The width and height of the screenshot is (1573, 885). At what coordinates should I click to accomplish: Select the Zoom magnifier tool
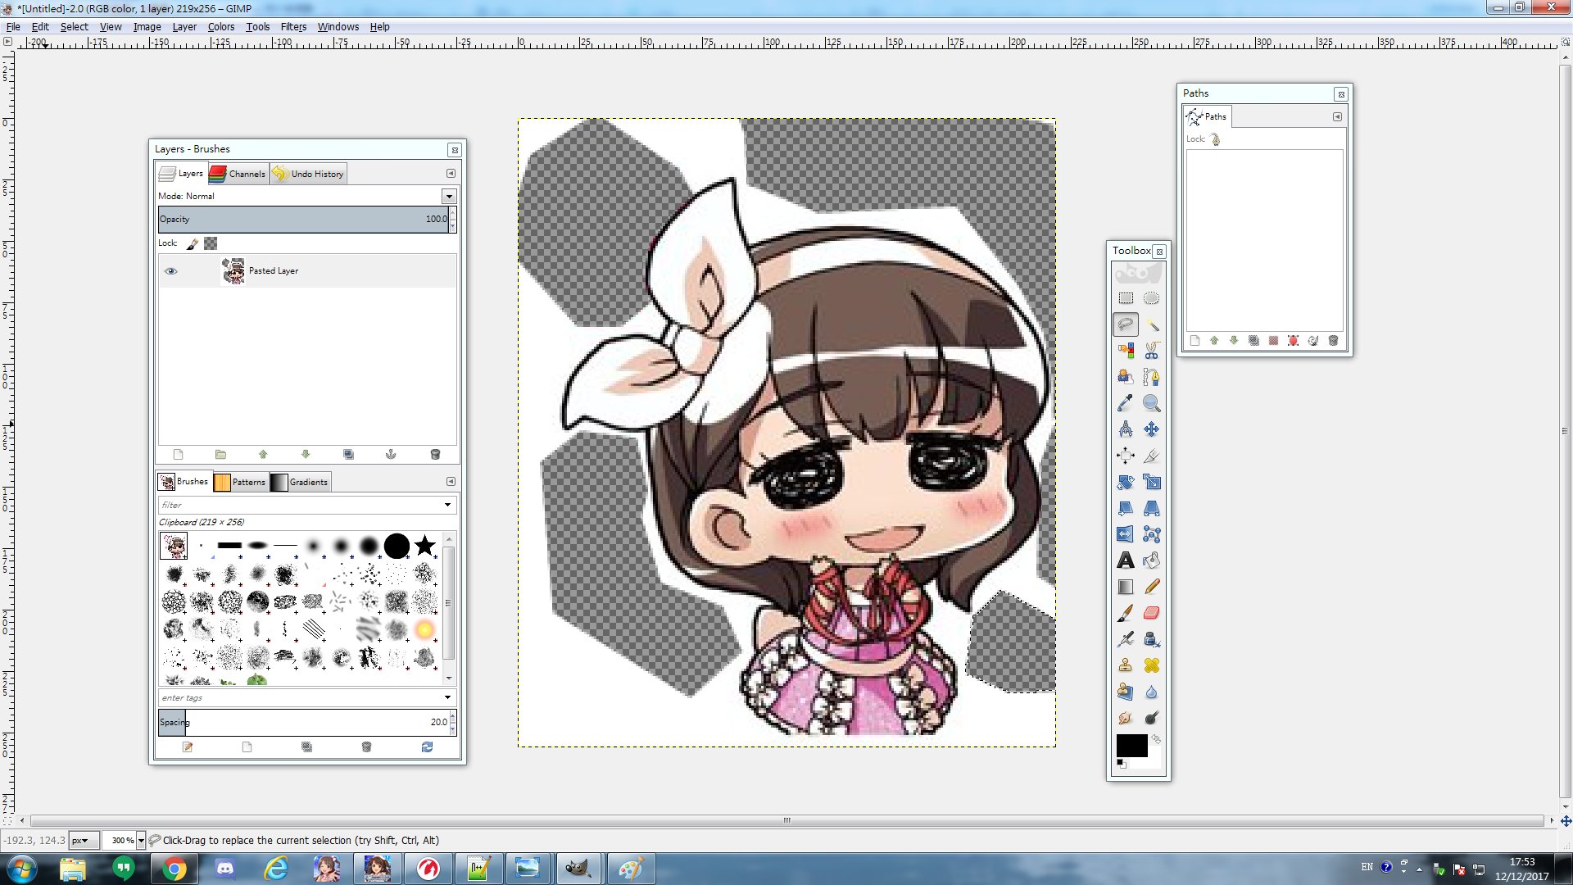(x=1151, y=403)
